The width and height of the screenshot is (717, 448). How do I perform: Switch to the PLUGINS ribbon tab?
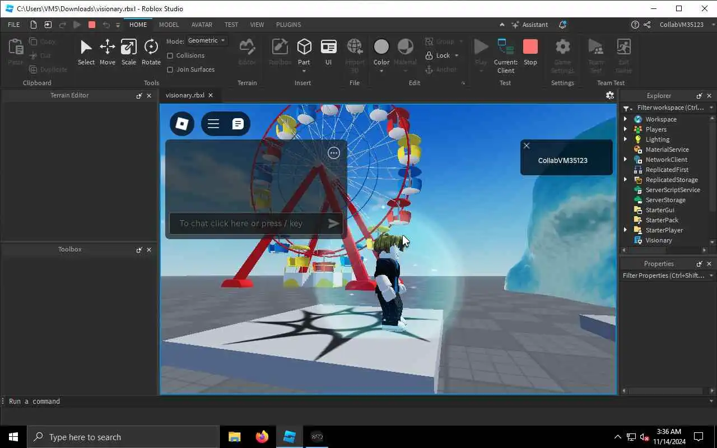(x=288, y=25)
